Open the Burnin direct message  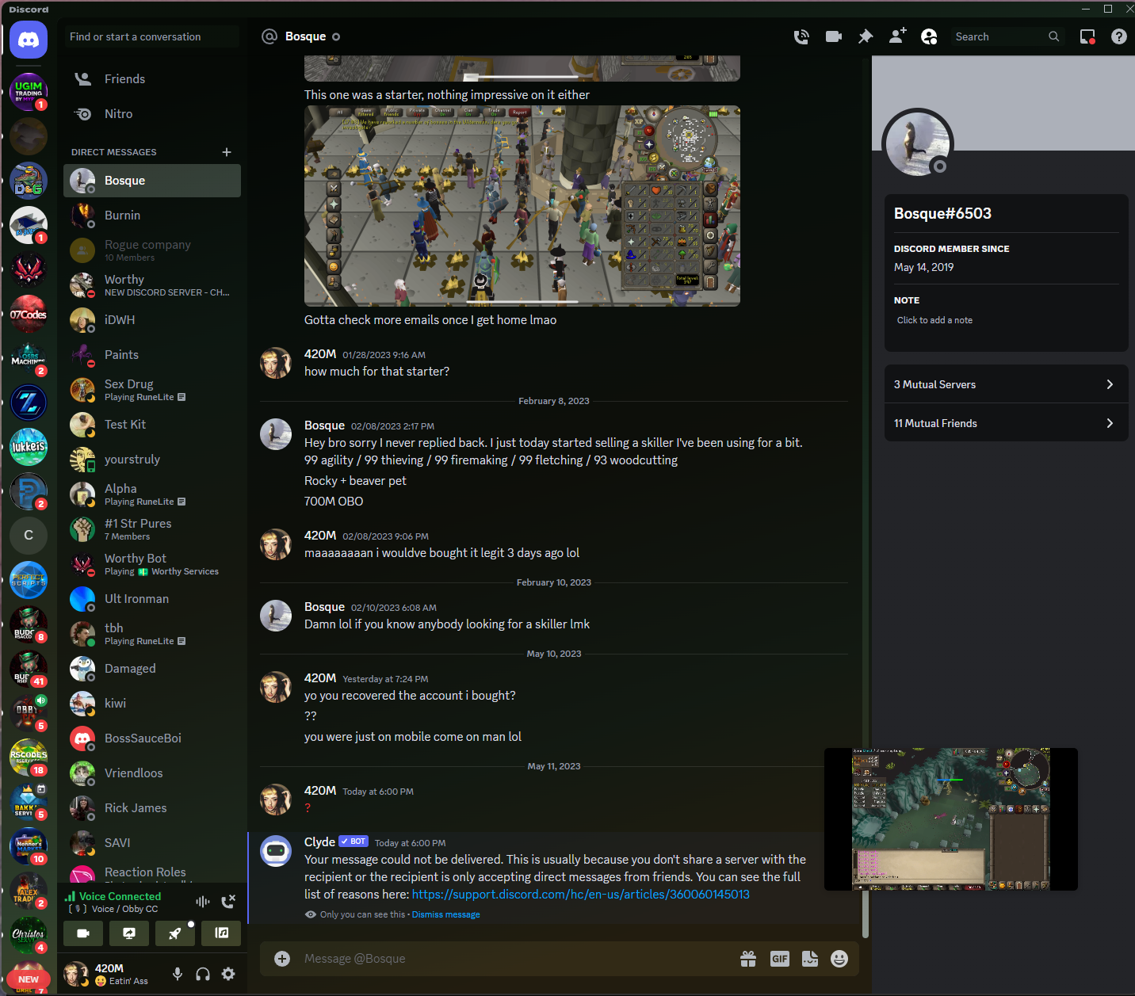(x=152, y=216)
